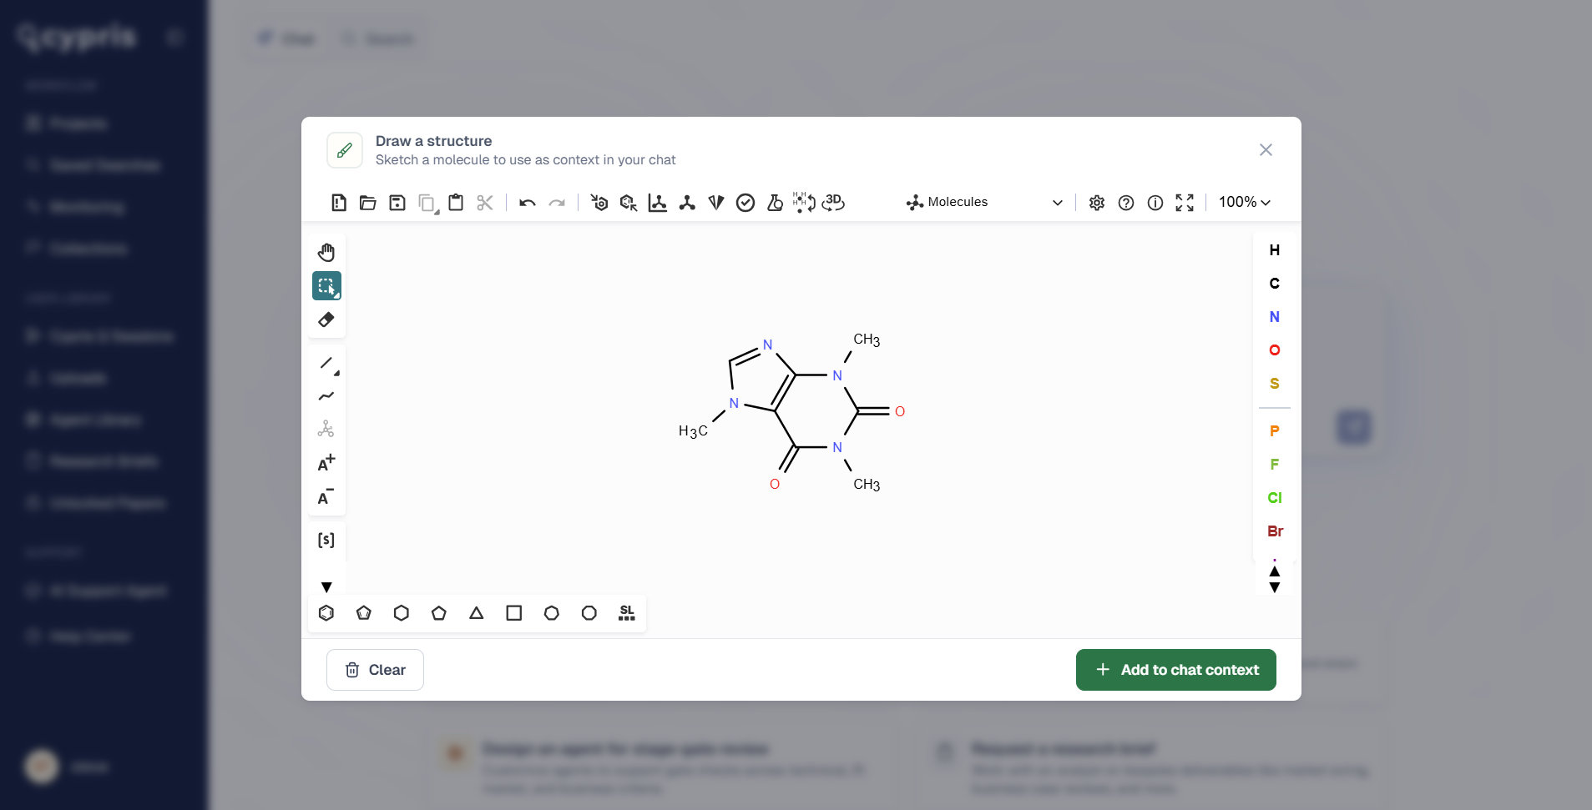Close the Draw a structure dialog
This screenshot has width=1592, height=810.
coord(1266,150)
